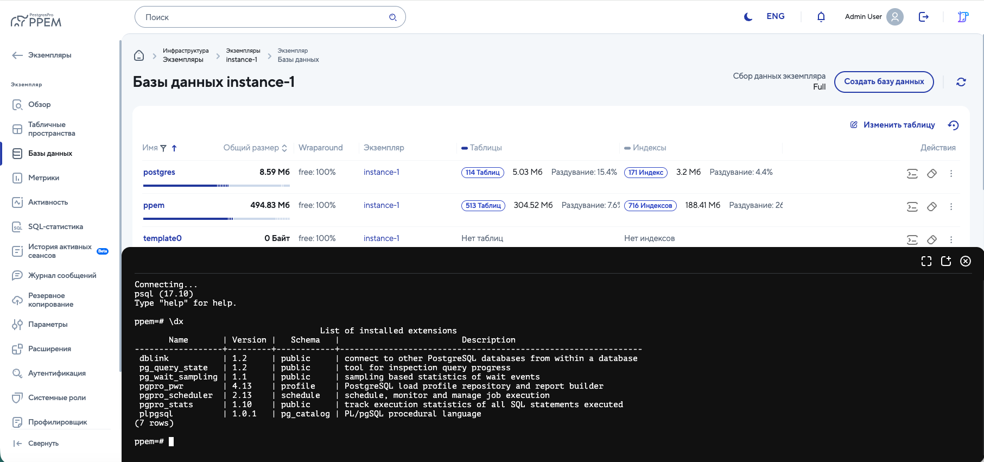Open more actions menu for postgres
This screenshot has height=462, width=984.
[x=951, y=174]
